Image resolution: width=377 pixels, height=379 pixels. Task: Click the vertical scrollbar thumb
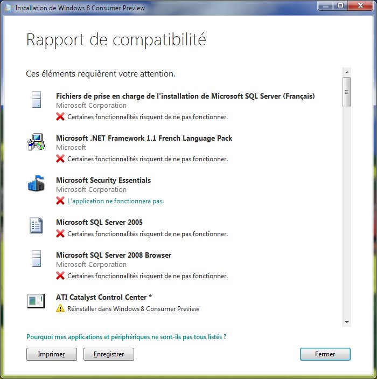pyautogui.click(x=347, y=92)
